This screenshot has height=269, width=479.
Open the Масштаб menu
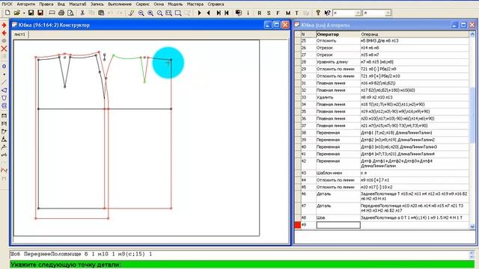pos(78,4)
